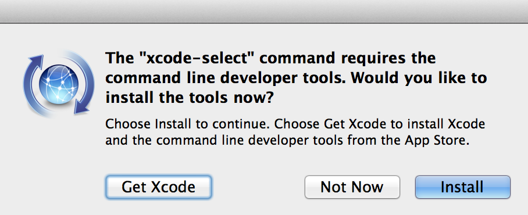This screenshot has width=528, height=215.
Task: Click the "from the App Store" description line
Action: 287,140
